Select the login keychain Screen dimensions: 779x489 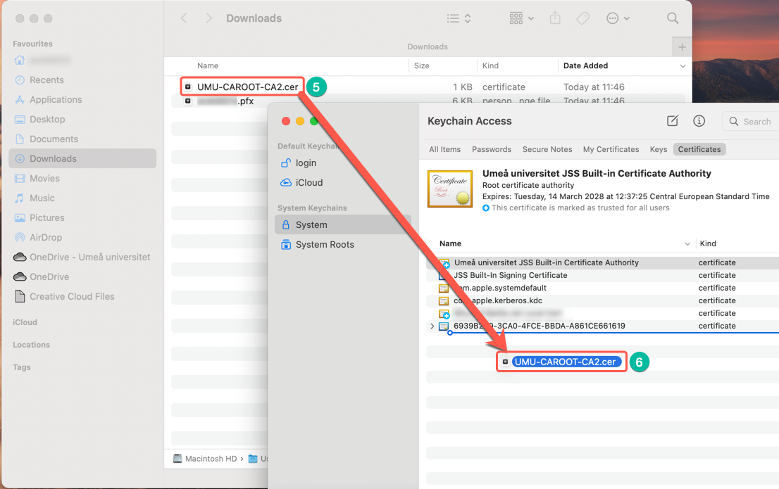click(x=306, y=163)
